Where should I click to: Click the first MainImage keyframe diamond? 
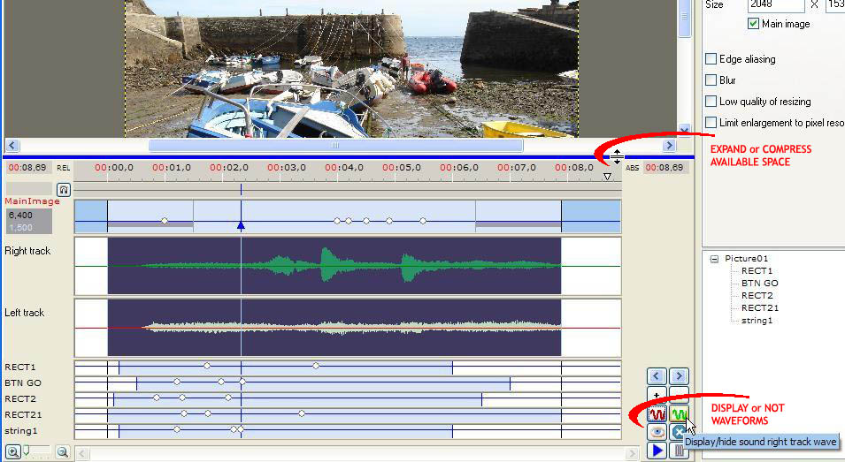(x=165, y=221)
